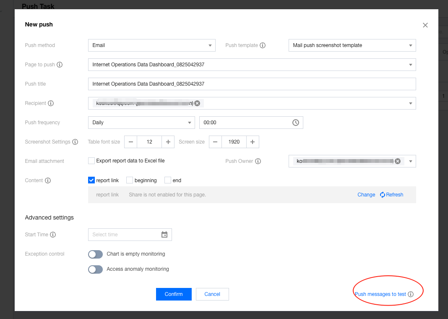The image size is (448, 319).
Task: Open the Push frequency Daily dropdown
Action: coord(141,123)
